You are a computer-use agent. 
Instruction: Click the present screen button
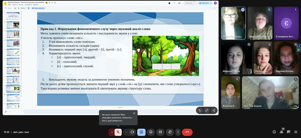(141, 132)
